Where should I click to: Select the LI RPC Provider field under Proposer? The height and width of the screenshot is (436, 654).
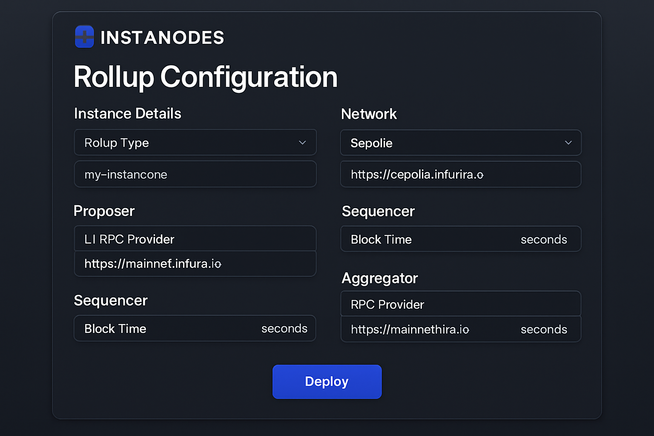coord(195,239)
